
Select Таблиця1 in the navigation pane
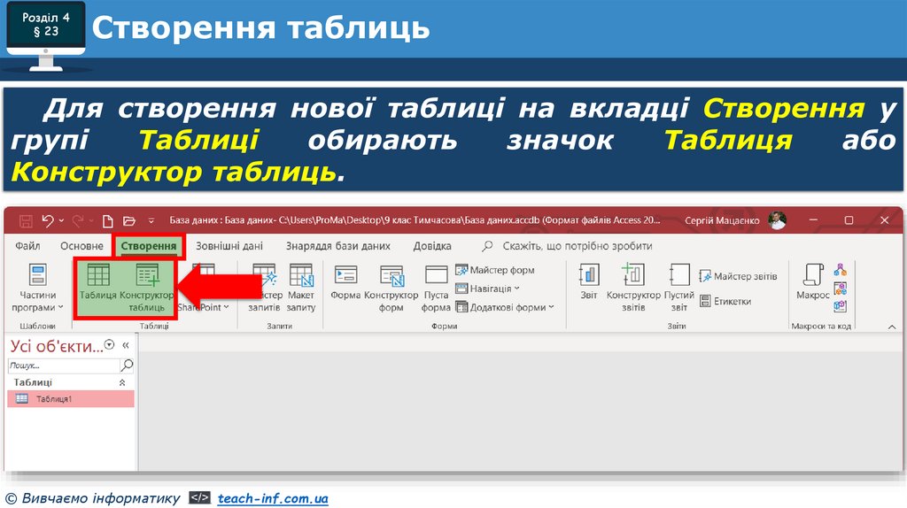point(71,399)
